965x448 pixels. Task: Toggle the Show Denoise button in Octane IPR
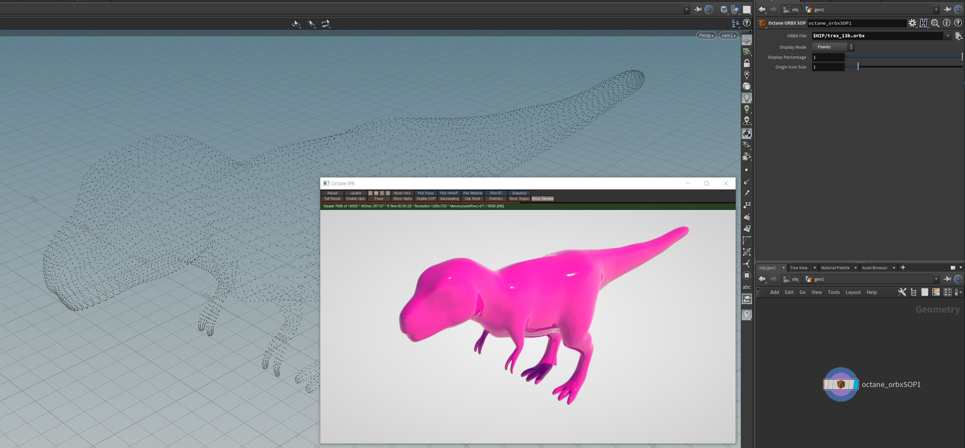(x=542, y=199)
